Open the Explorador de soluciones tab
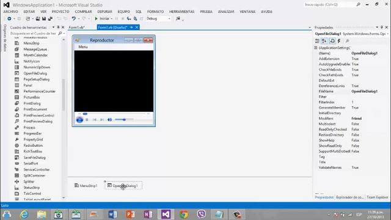The image size is (391, 220). (350, 197)
